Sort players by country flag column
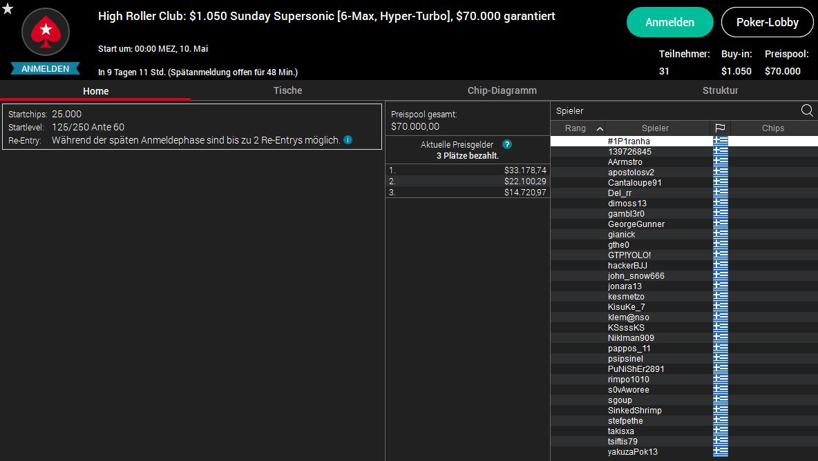Image resolution: width=818 pixels, height=461 pixels. coord(720,128)
